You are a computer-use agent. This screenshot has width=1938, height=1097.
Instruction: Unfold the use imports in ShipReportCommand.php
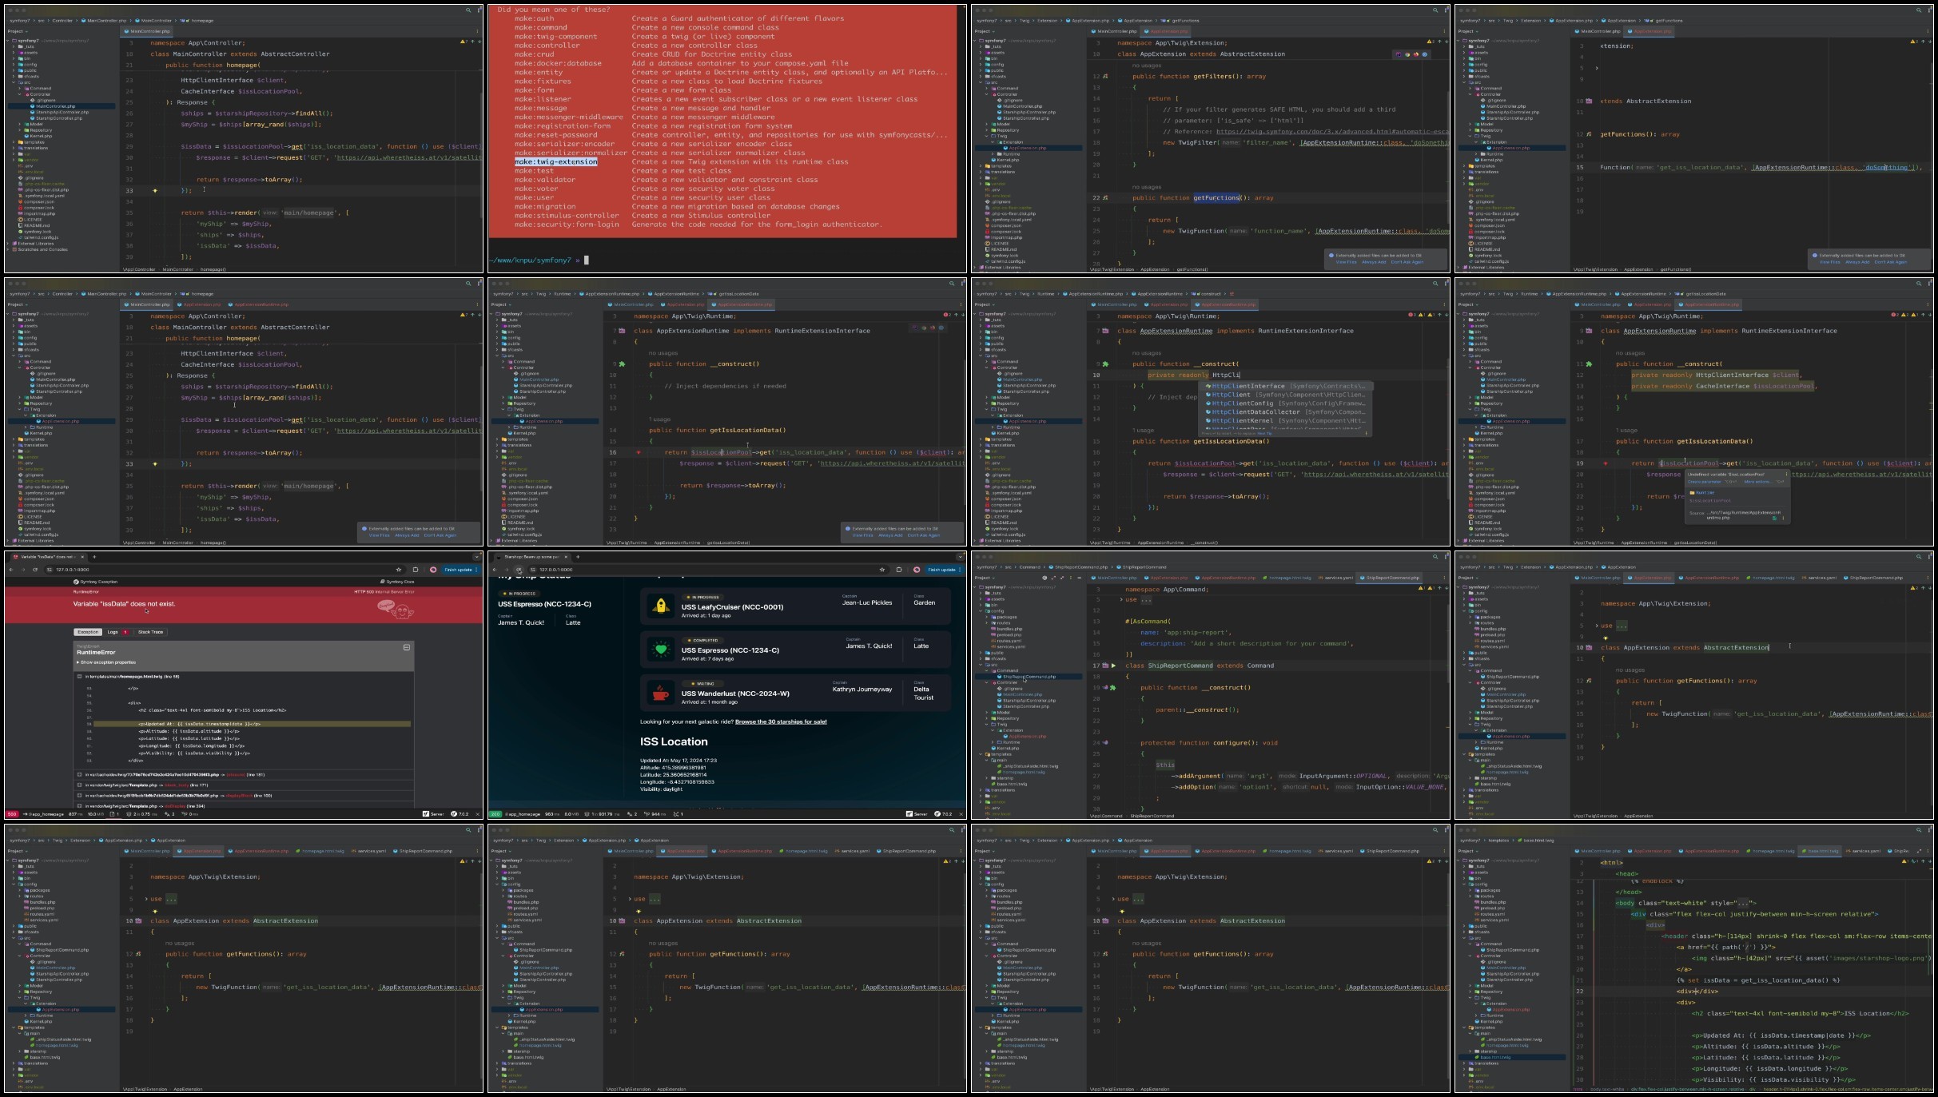click(x=1120, y=599)
